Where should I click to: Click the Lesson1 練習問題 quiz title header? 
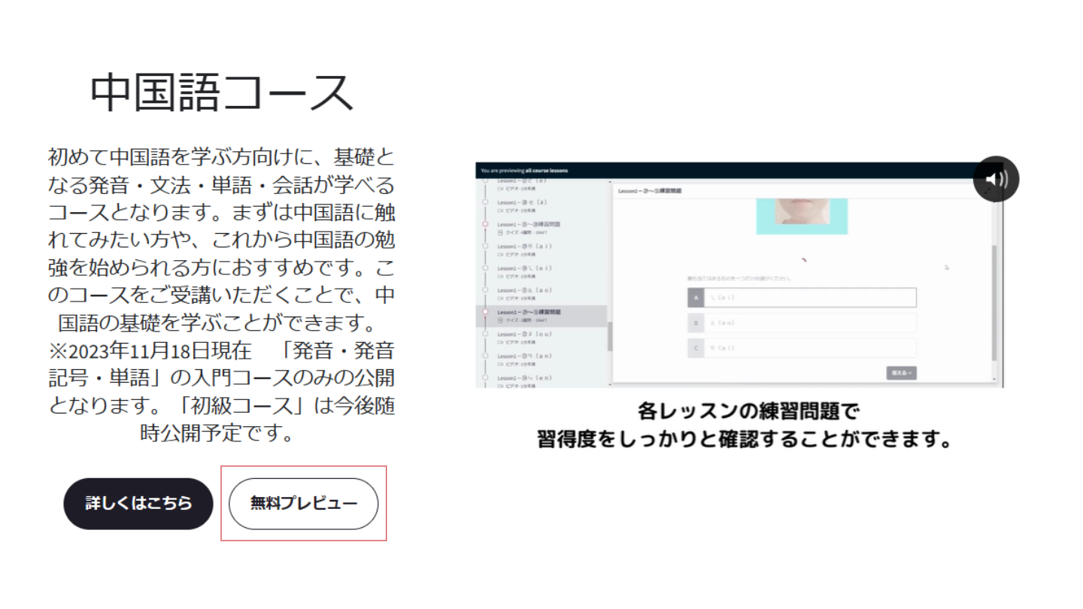point(650,192)
